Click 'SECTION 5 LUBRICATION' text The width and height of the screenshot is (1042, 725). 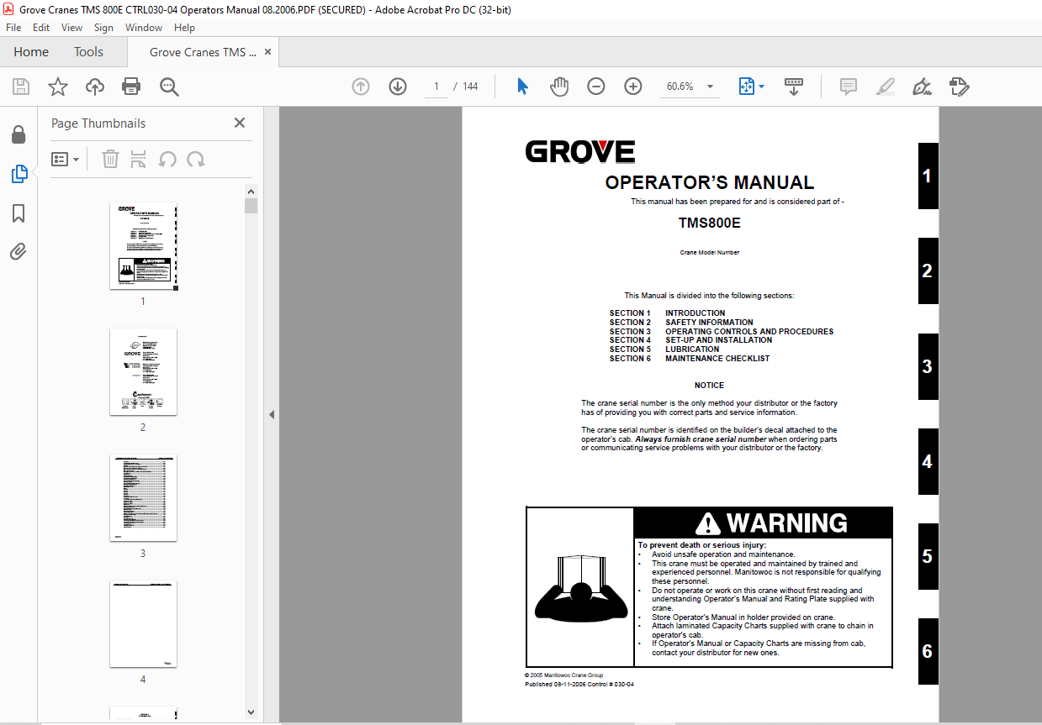click(664, 349)
